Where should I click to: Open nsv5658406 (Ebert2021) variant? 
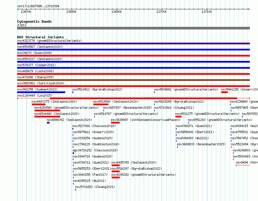click(195, 132)
